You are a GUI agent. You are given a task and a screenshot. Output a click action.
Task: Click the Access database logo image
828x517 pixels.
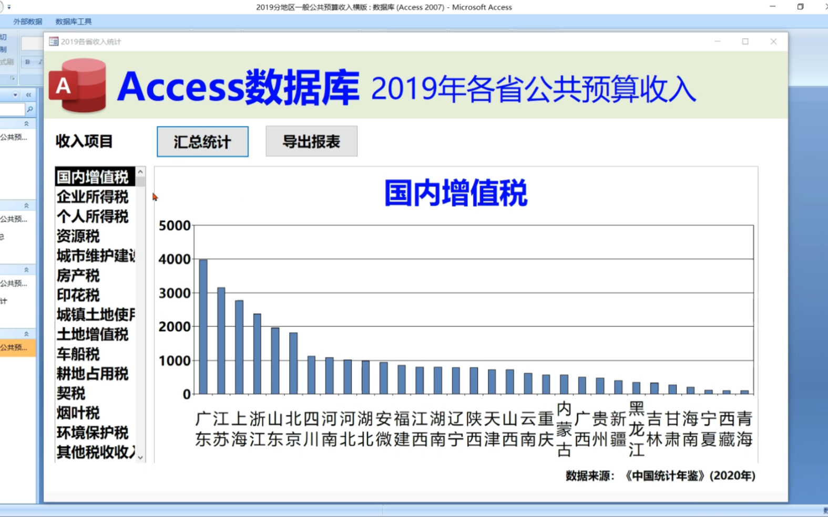(x=78, y=85)
